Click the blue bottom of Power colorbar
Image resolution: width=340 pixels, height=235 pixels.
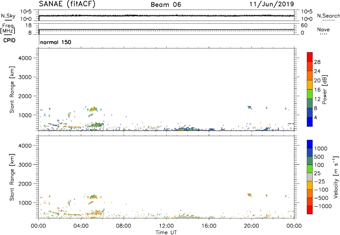310,122
